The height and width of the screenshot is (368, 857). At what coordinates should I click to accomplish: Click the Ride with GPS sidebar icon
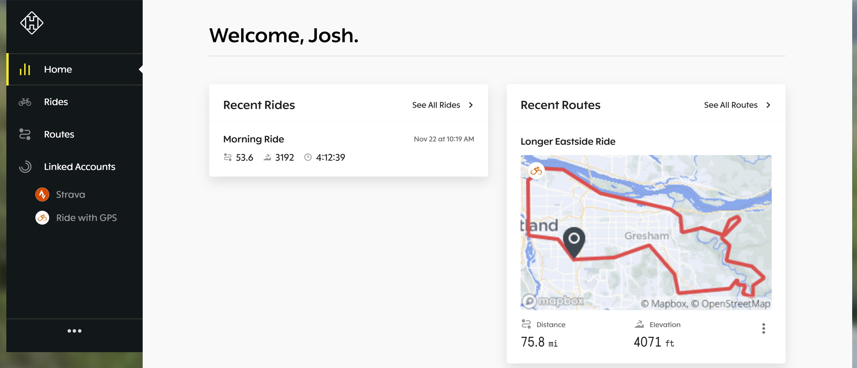tap(42, 218)
